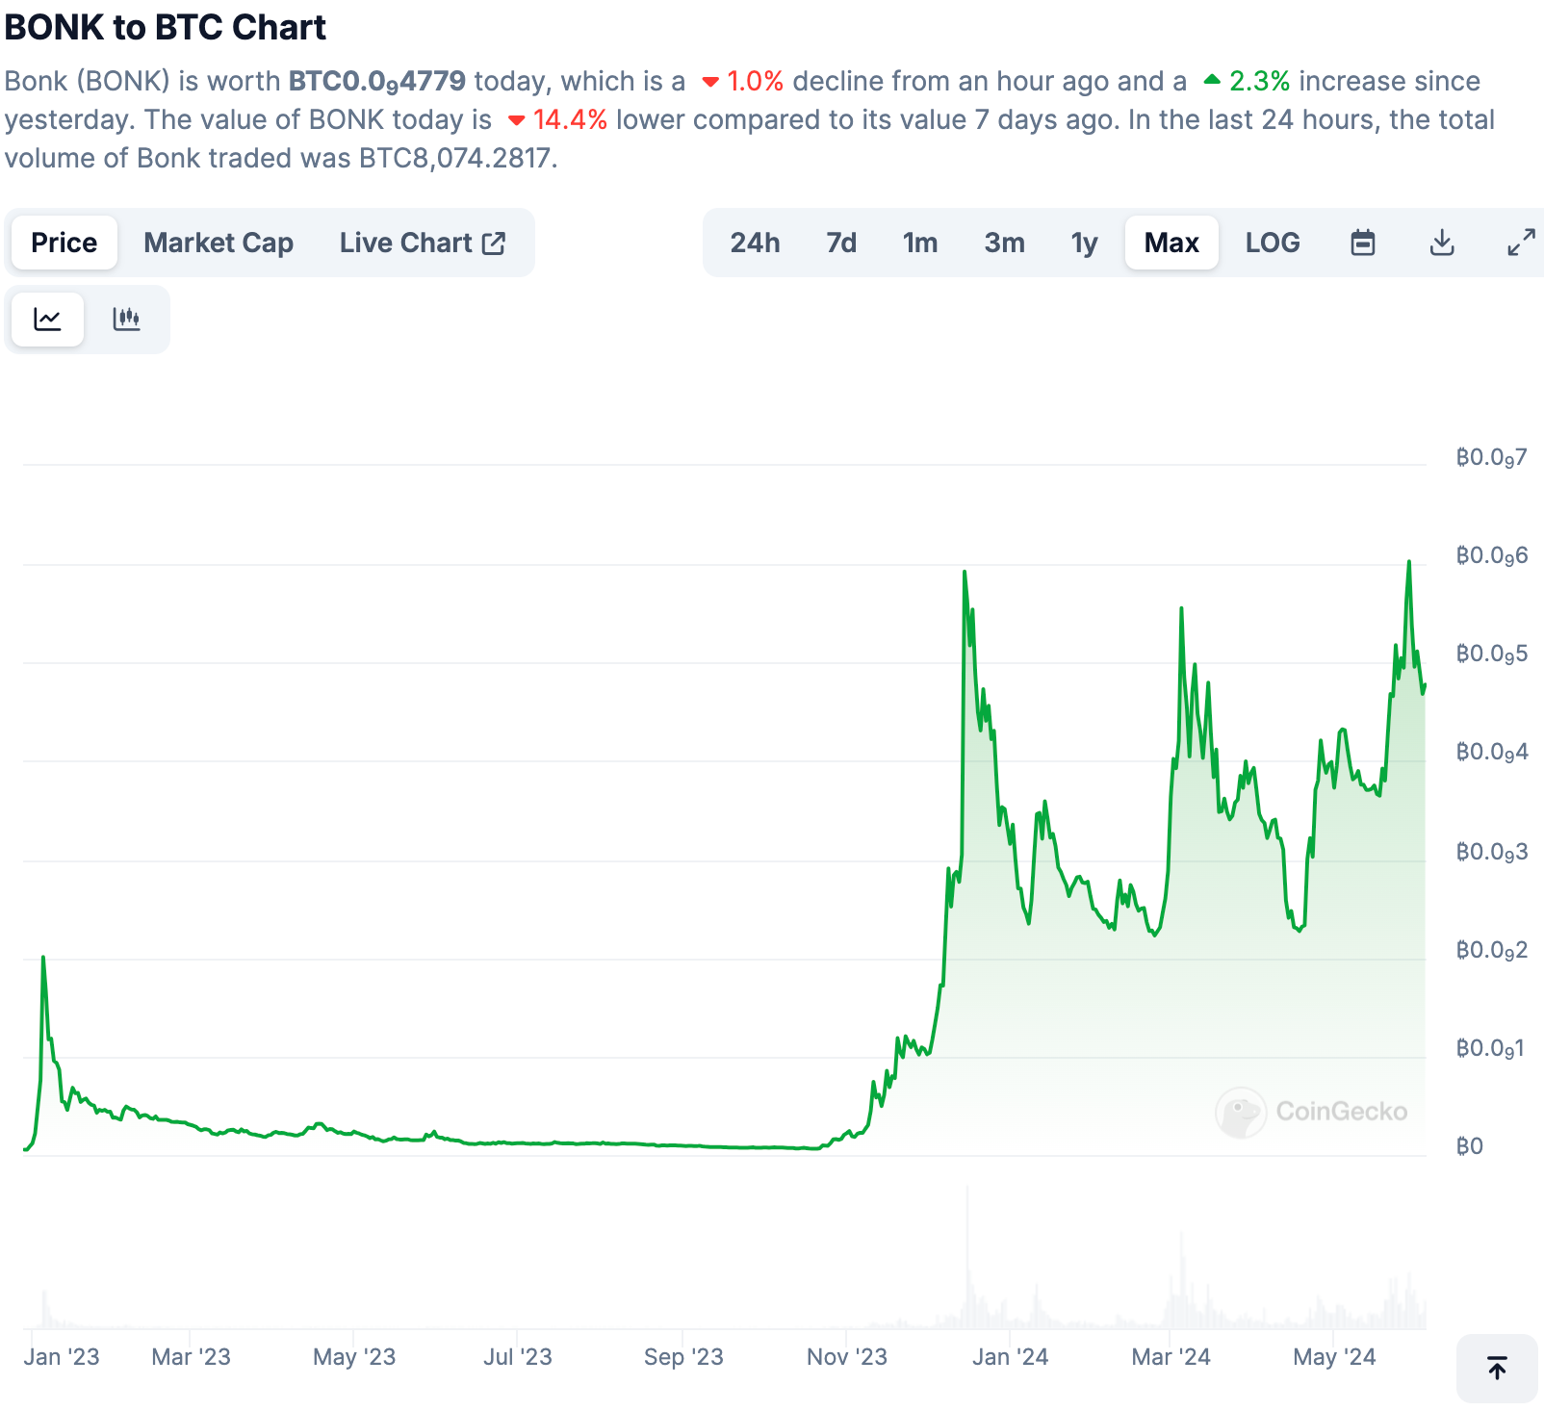This screenshot has width=1544, height=1411.
Task: Click the ₿0.0₉3 y-axis label
Action: [x=1491, y=853]
